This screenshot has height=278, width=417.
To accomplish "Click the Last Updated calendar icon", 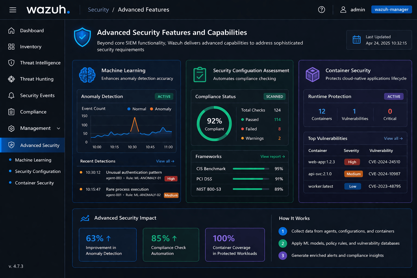I will pos(356,40).
